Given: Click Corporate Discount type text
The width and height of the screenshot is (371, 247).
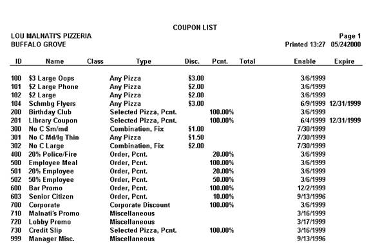Looking at the screenshot, I should 140,205.
